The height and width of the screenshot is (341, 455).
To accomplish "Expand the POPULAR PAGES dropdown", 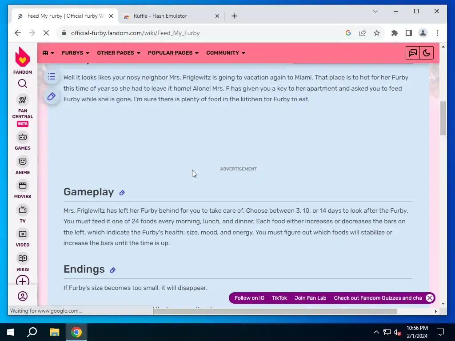I will point(173,53).
